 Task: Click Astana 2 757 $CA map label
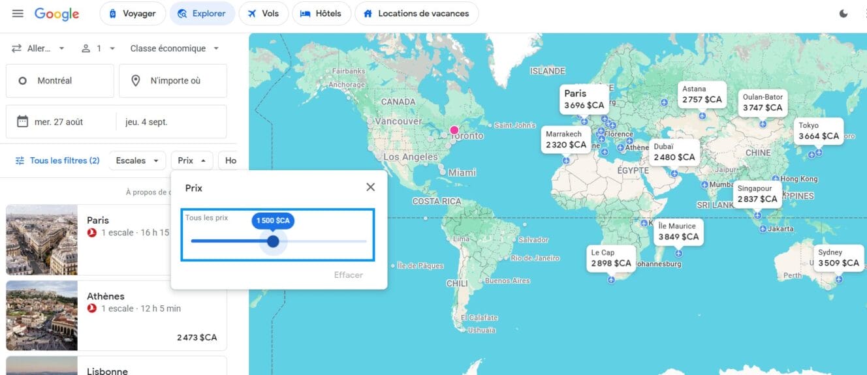(x=702, y=95)
